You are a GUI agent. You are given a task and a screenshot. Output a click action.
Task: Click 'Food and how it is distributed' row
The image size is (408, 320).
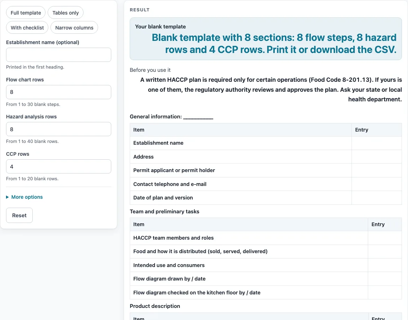[266, 251]
